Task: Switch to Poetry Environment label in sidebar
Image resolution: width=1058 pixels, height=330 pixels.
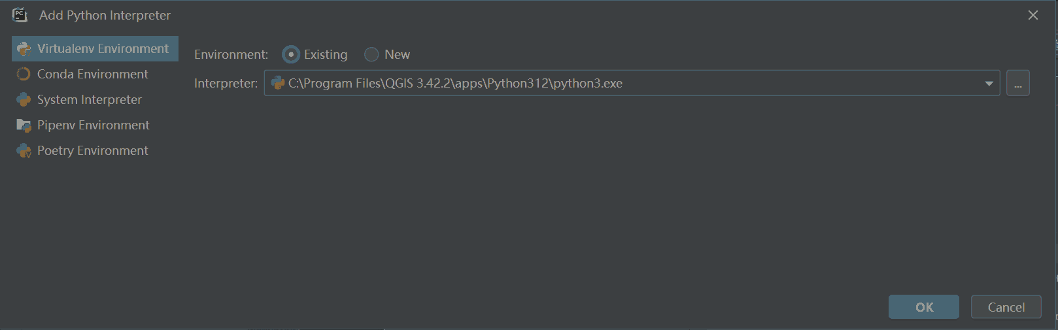Action: [x=93, y=150]
